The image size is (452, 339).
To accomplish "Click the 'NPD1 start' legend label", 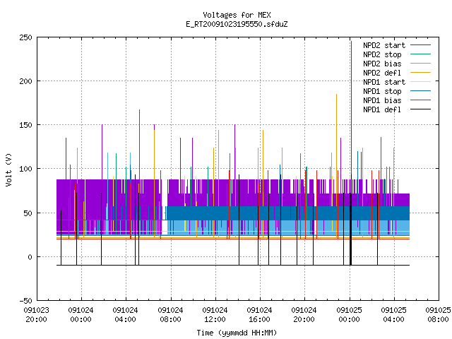I will pyautogui.click(x=384, y=82).
